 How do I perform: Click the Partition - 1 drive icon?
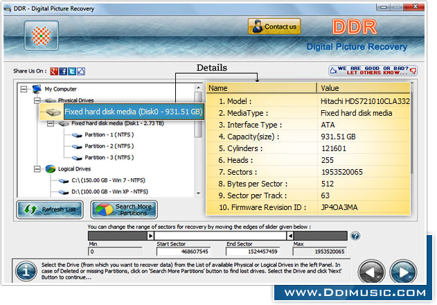coord(77,135)
